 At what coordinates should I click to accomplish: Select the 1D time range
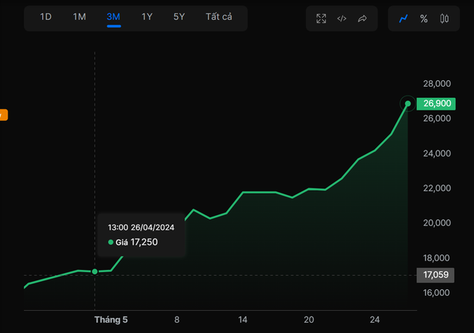46,17
